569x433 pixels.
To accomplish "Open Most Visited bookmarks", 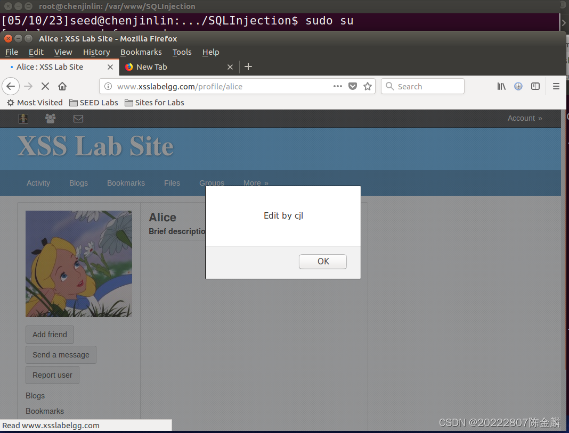I will [x=35, y=103].
